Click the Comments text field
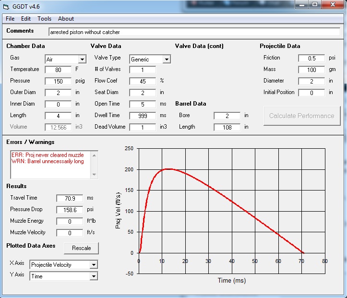347x298 pixels. [x=194, y=32]
